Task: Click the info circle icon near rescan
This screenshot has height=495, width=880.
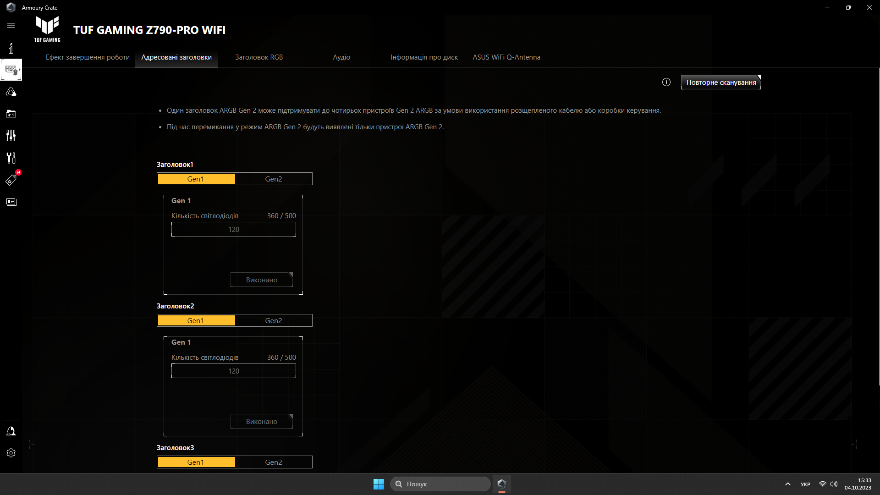Action: tap(666, 82)
